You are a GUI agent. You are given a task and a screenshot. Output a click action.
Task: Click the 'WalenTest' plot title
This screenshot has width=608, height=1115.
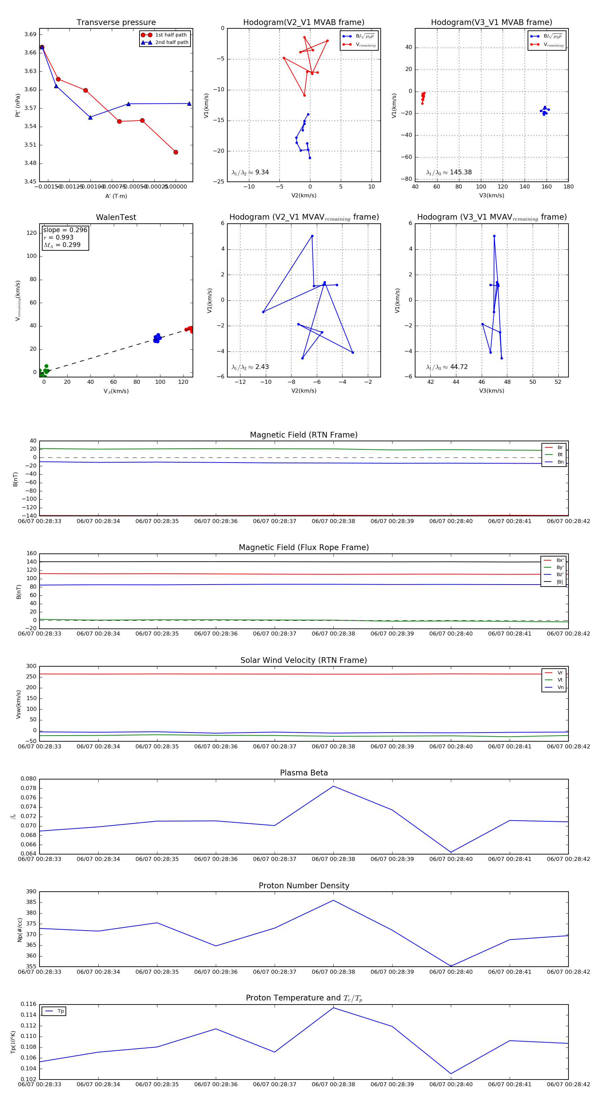[116, 217]
